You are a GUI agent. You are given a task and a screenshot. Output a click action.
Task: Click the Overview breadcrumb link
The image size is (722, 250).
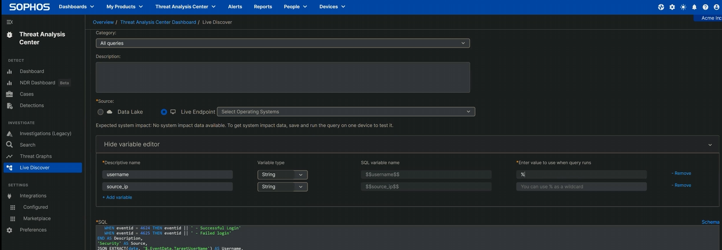pyautogui.click(x=103, y=22)
